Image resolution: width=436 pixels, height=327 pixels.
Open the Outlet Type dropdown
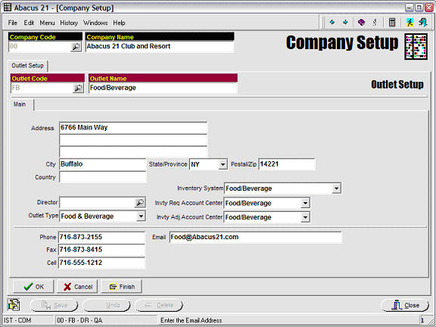[x=141, y=216]
